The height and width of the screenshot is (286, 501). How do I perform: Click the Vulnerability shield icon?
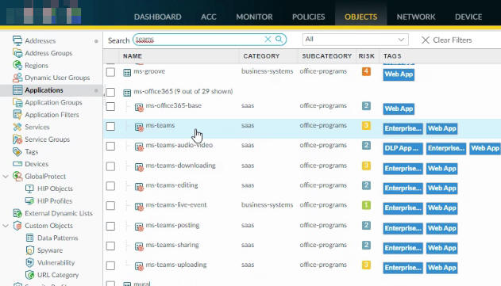pyautogui.click(x=29, y=263)
